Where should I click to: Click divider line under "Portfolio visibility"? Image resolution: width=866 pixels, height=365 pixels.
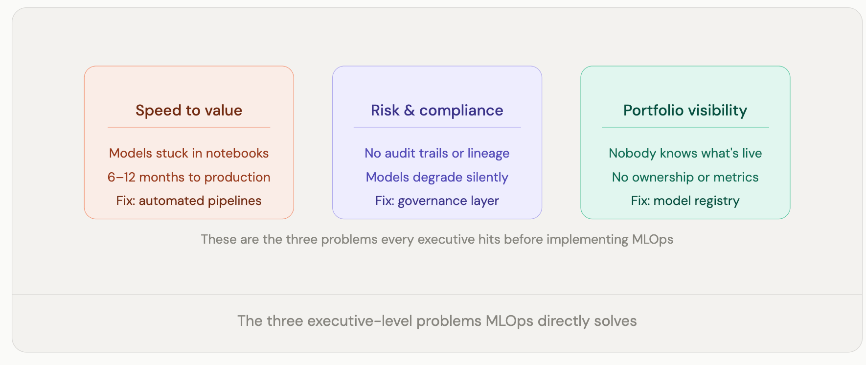click(685, 127)
